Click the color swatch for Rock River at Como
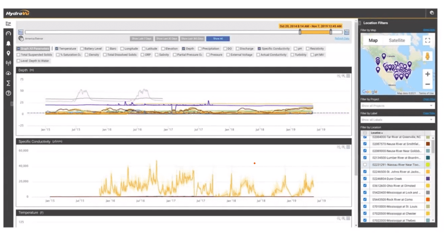The image size is (444, 233). 428,200
